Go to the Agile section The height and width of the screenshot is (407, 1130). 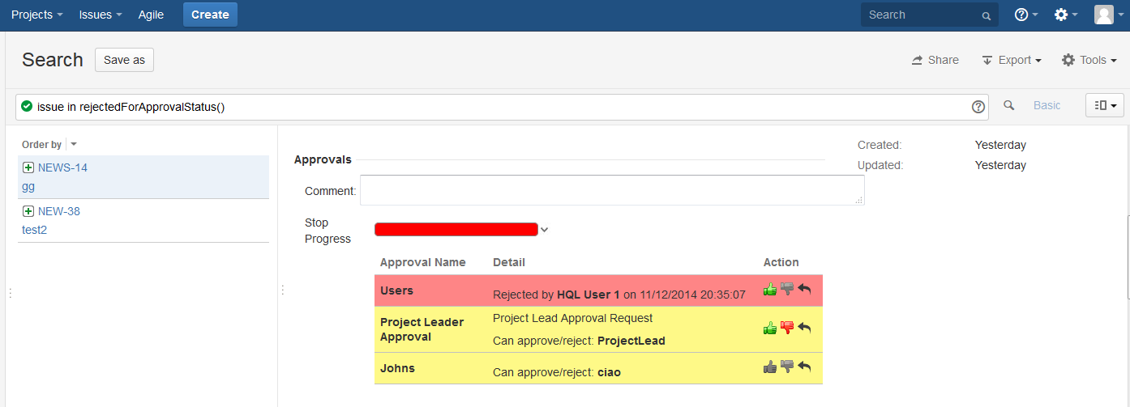tap(151, 15)
